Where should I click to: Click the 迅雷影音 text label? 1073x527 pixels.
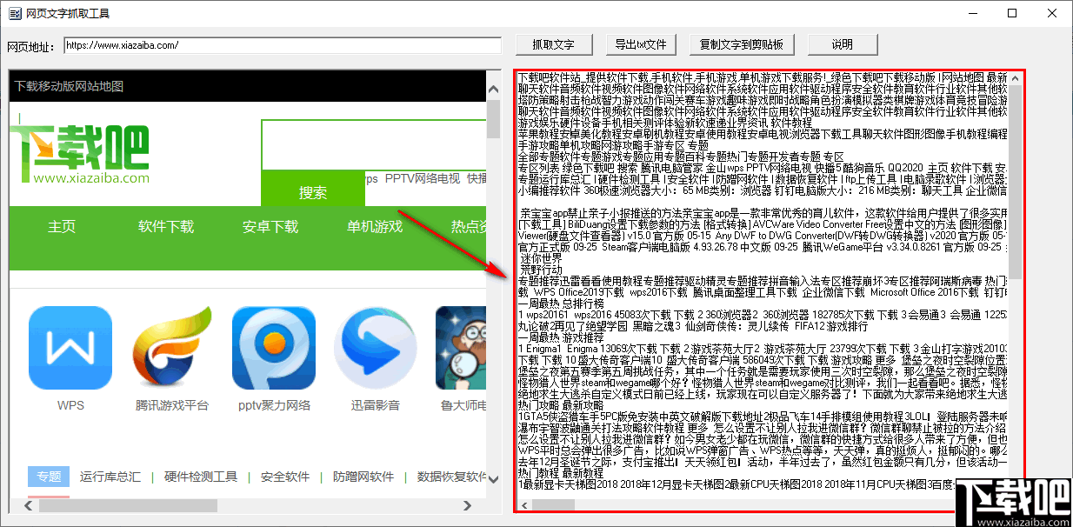tap(376, 405)
